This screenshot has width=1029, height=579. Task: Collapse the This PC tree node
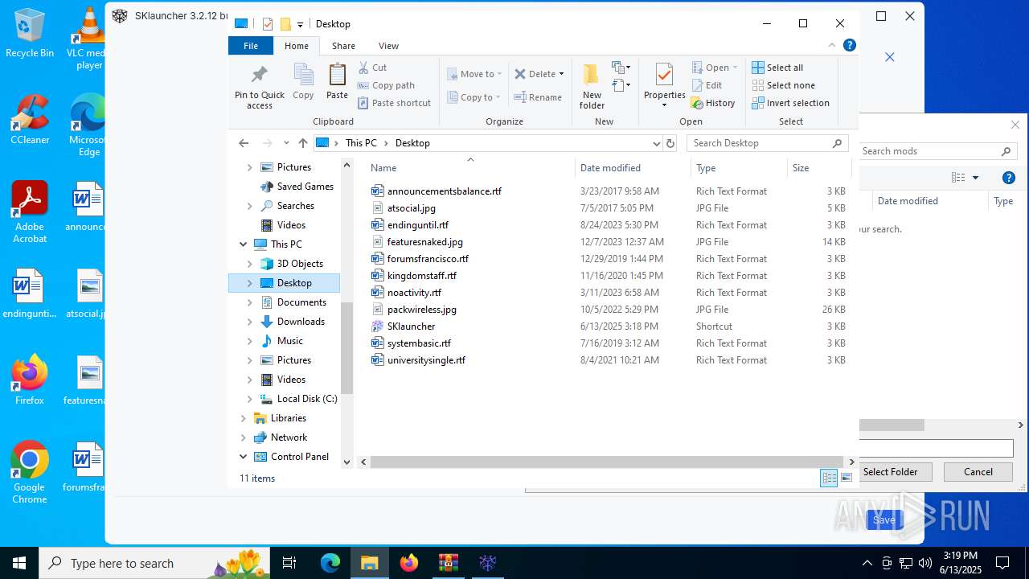click(244, 244)
